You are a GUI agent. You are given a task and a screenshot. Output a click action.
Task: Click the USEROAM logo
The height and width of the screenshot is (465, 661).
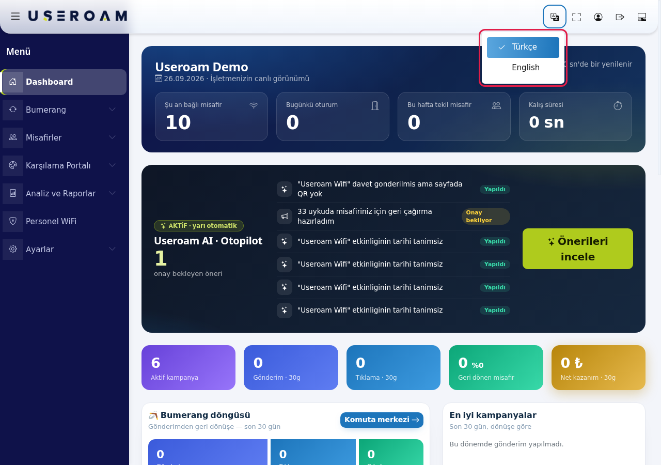[77, 16]
